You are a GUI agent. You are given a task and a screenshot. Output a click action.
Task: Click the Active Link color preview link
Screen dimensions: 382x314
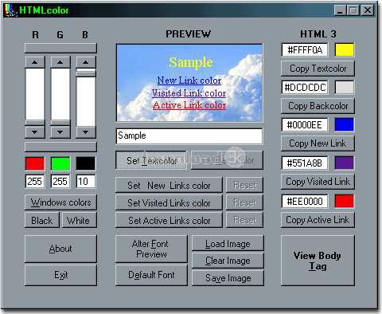[189, 105]
